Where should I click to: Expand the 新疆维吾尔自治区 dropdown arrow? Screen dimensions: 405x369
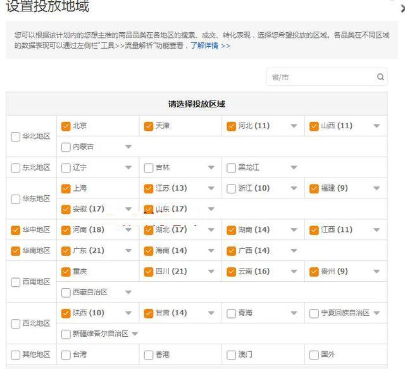[x=134, y=334]
